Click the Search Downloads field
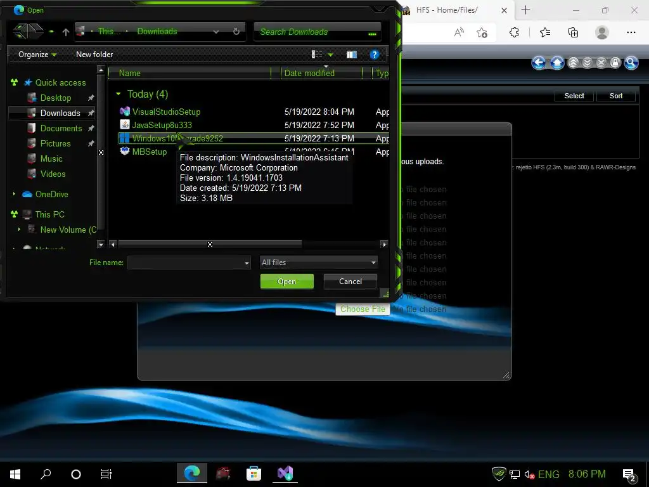 (x=317, y=32)
